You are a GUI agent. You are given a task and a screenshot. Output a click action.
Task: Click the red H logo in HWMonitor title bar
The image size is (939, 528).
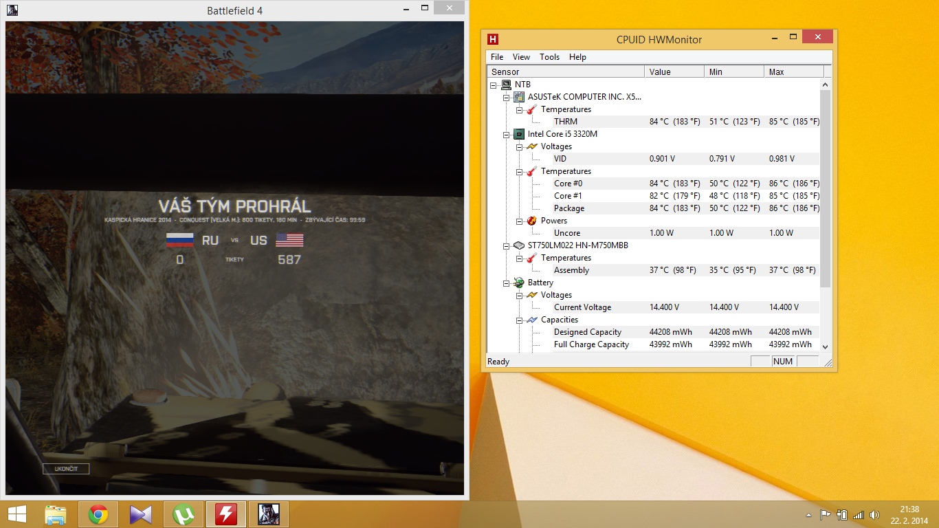pos(492,39)
